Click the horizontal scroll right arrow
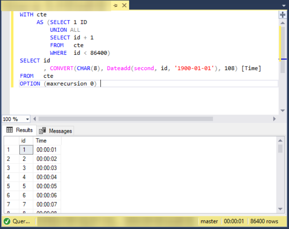Viewport: 289px width, 229px height. point(274,119)
